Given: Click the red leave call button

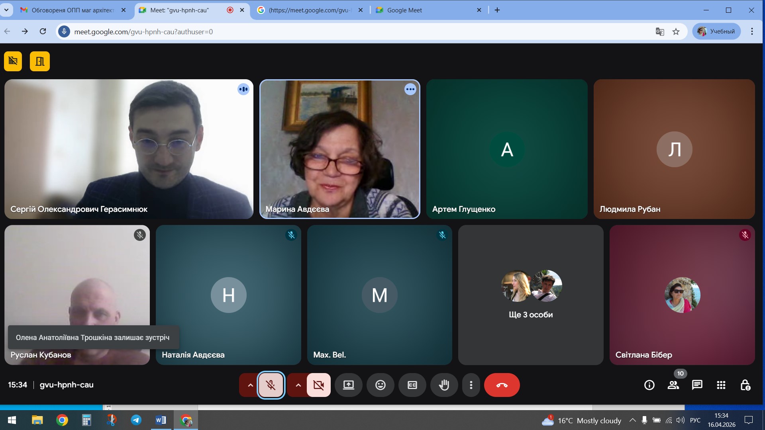Looking at the screenshot, I should click(502, 385).
